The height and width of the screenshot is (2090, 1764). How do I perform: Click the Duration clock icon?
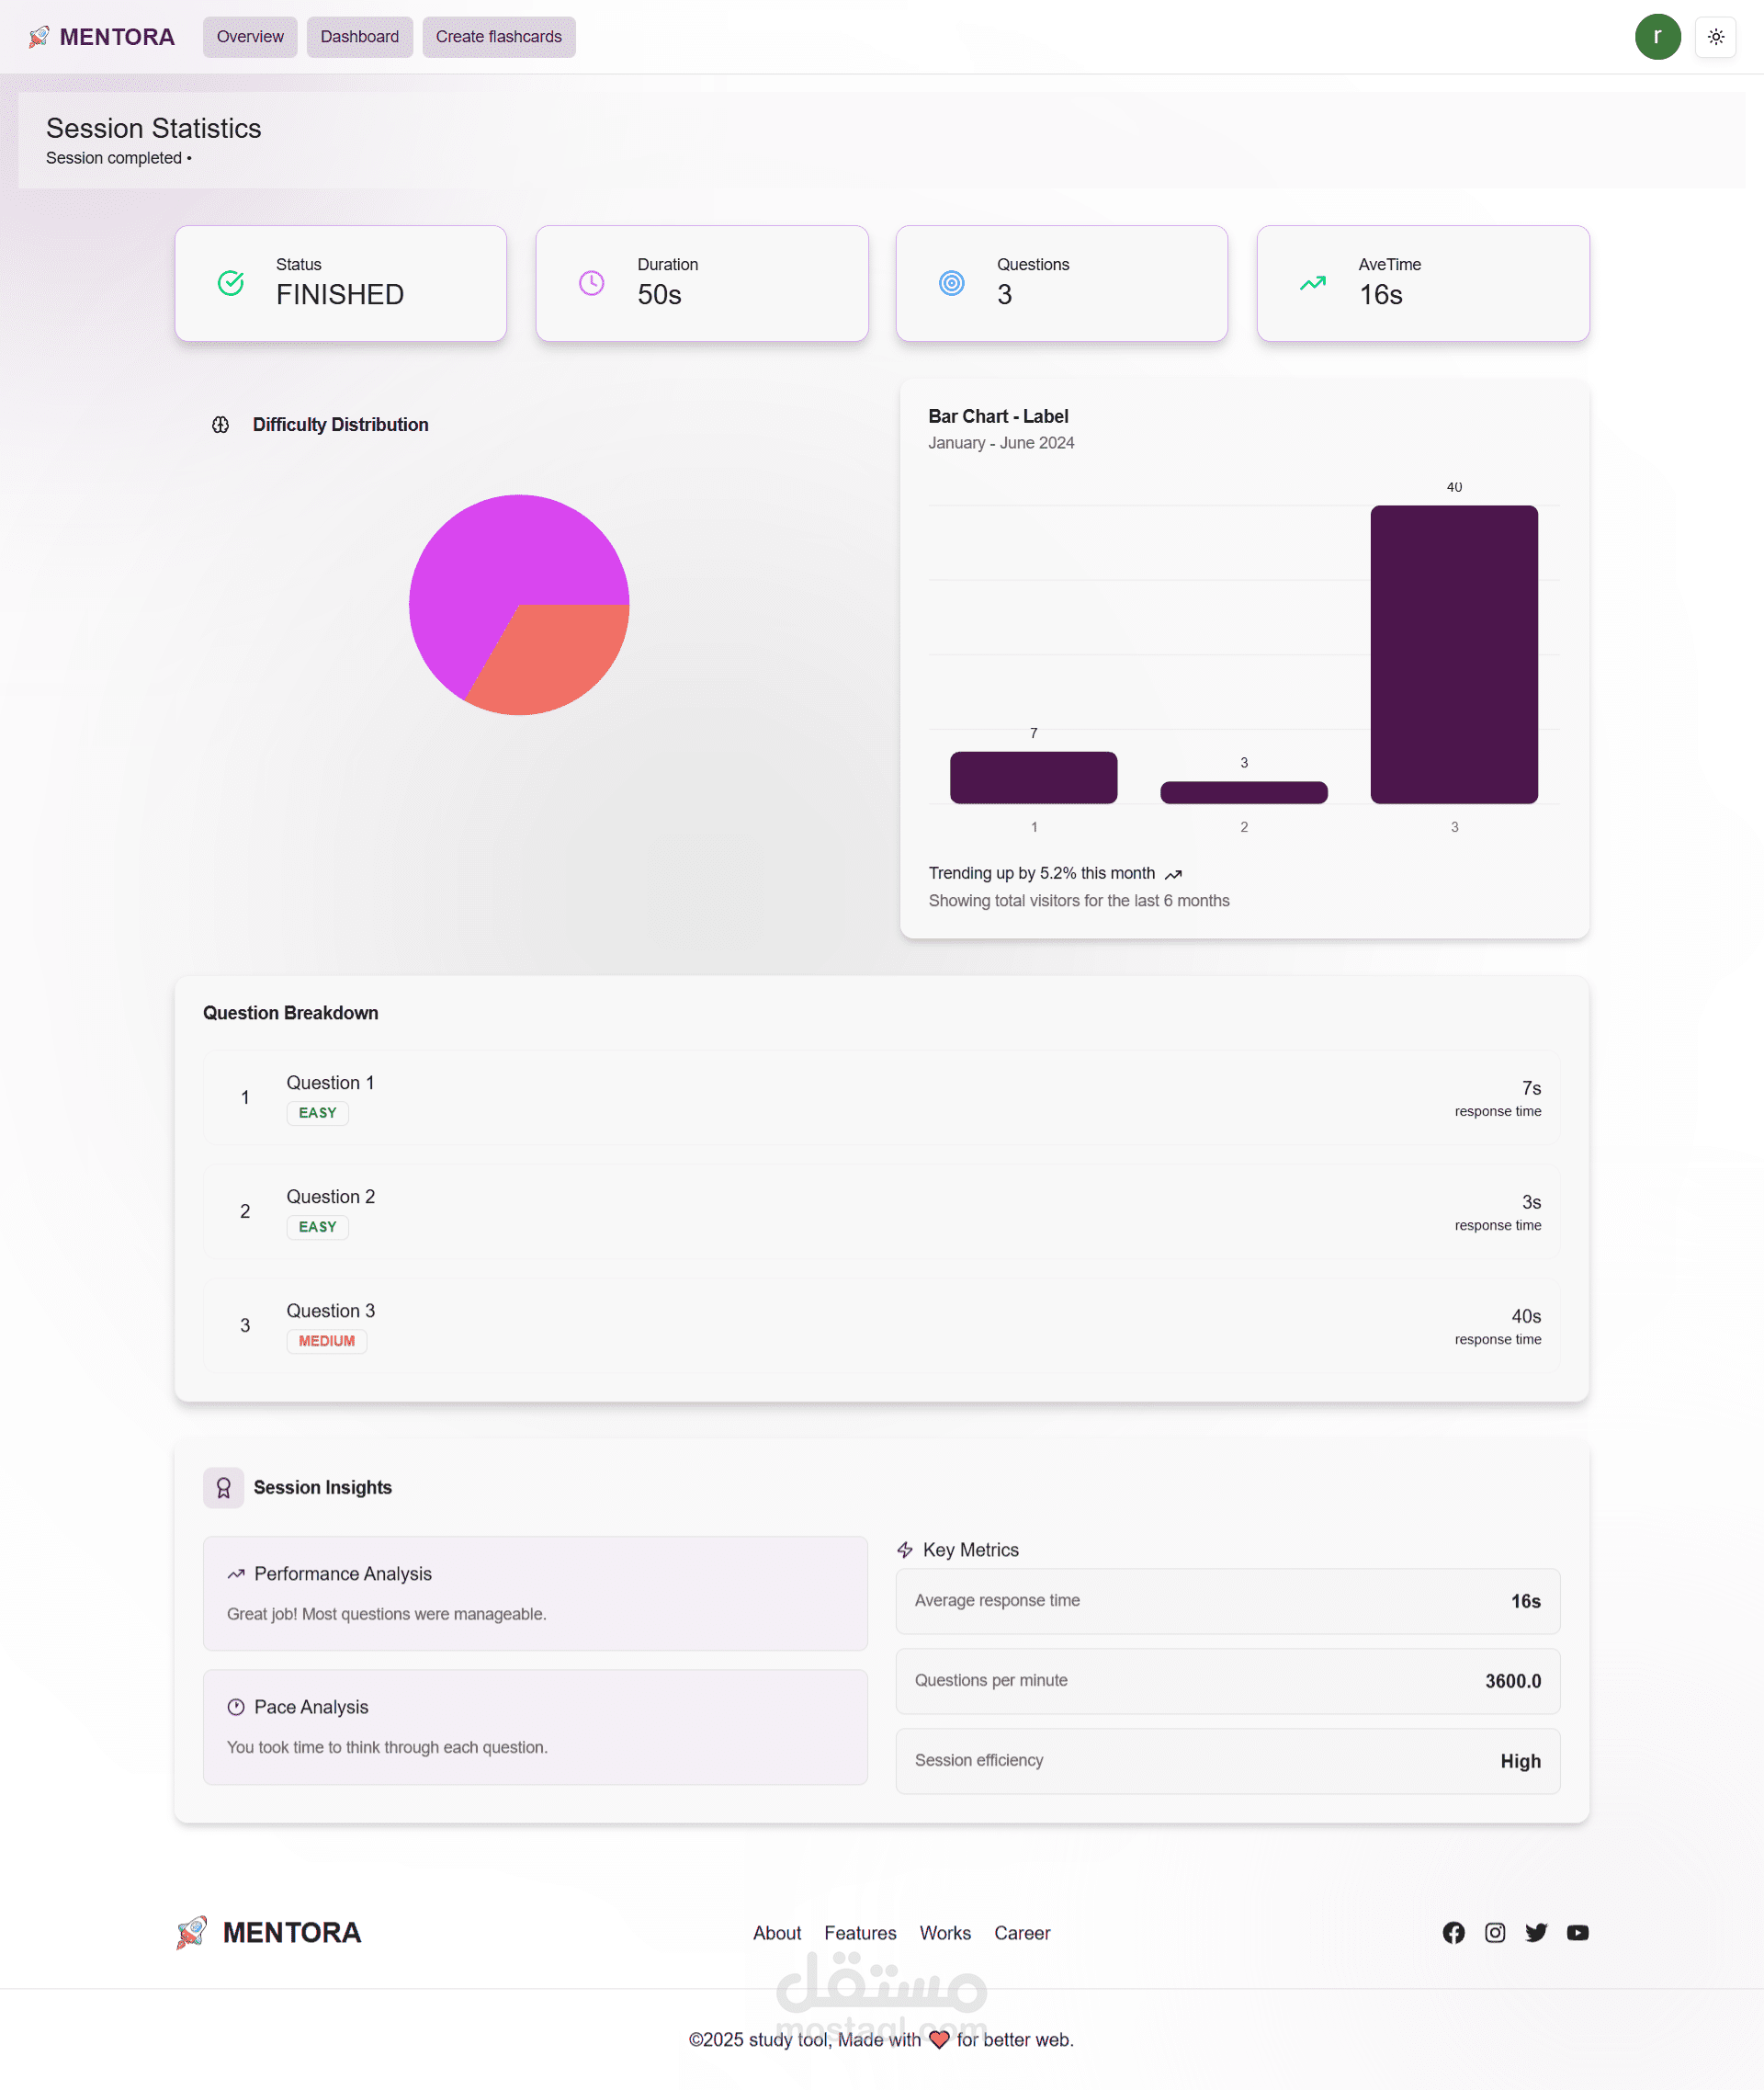point(591,283)
